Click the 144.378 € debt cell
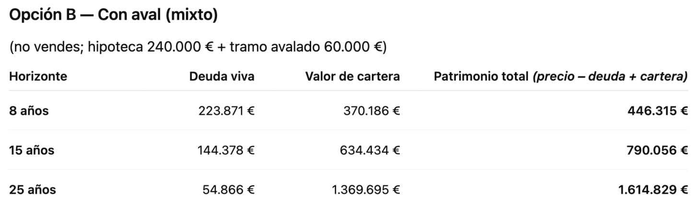The image size is (698, 211). coord(226,150)
